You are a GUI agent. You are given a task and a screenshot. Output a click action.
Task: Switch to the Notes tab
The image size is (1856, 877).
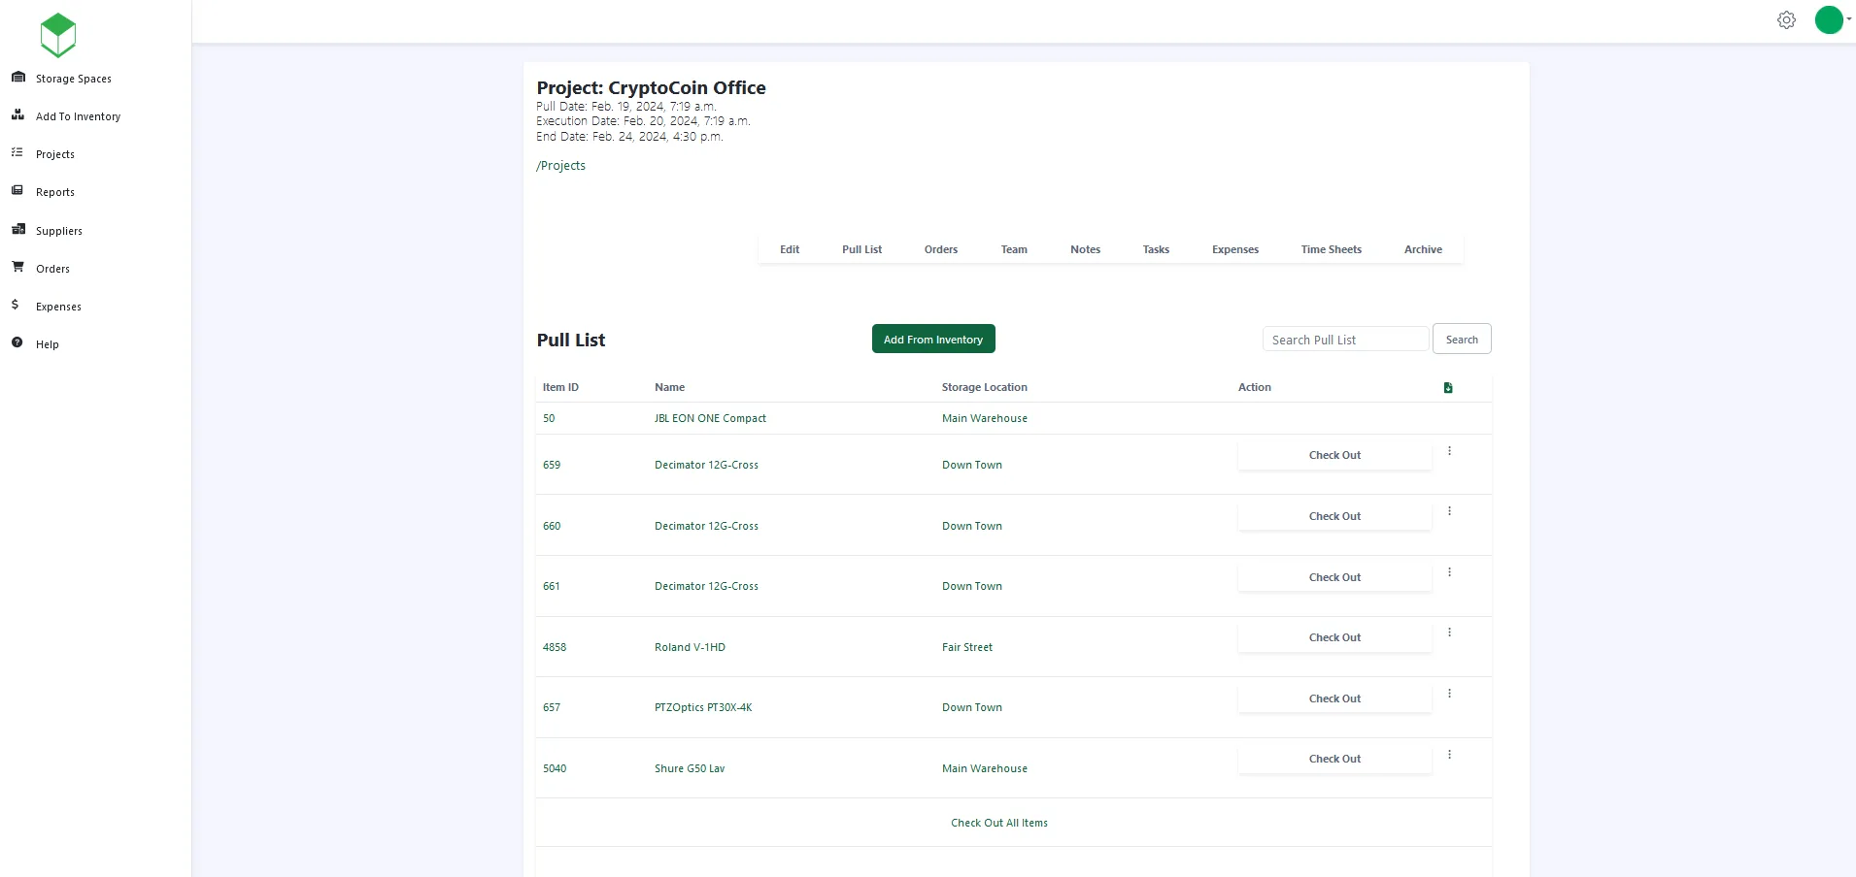click(1085, 249)
